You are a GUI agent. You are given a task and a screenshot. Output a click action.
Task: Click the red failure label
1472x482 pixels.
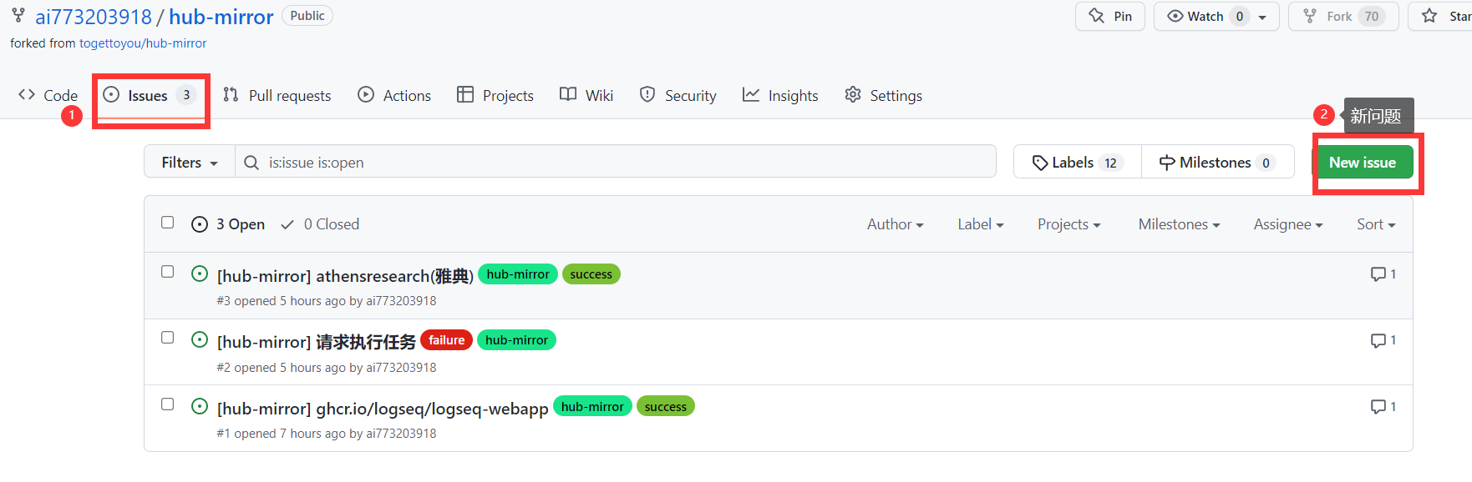(447, 340)
